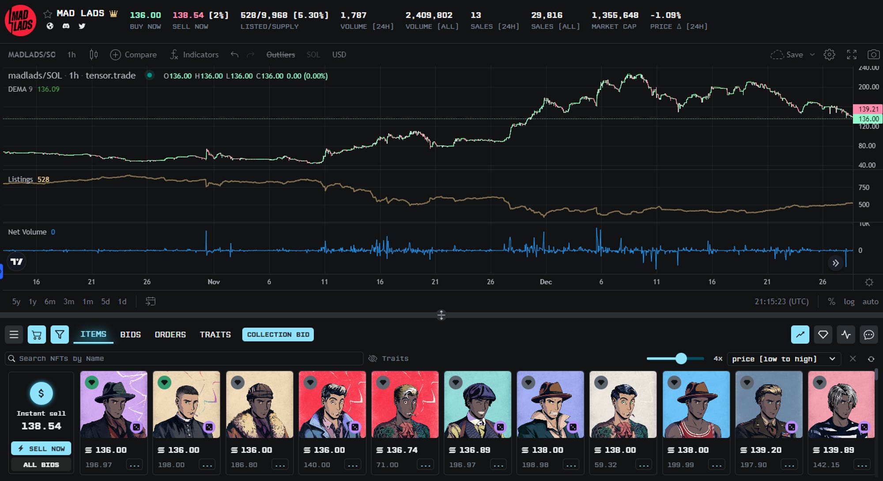This screenshot has height=481, width=883.
Task: Open the candlestick chart type selector
Action: [x=94, y=55]
